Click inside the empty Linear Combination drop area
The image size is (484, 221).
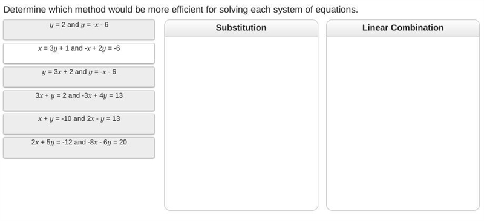(x=403, y=123)
